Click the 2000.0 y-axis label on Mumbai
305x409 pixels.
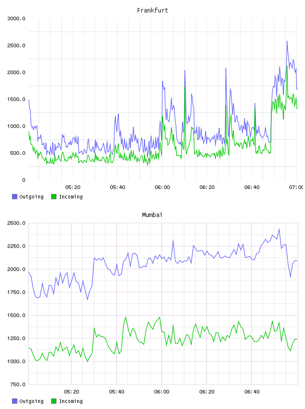(x=16, y=269)
